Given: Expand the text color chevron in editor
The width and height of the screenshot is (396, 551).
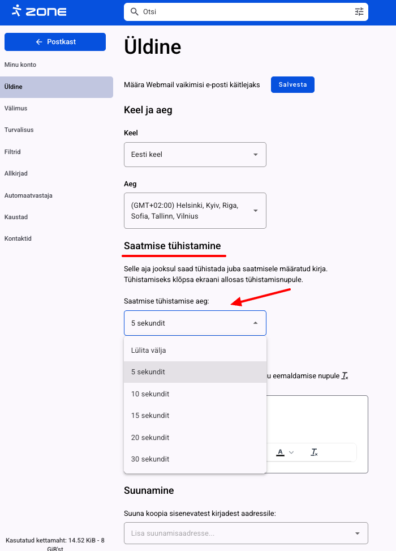Looking at the screenshot, I should (x=291, y=452).
